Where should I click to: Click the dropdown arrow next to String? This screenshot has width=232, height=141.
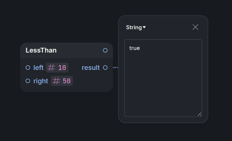tap(144, 27)
